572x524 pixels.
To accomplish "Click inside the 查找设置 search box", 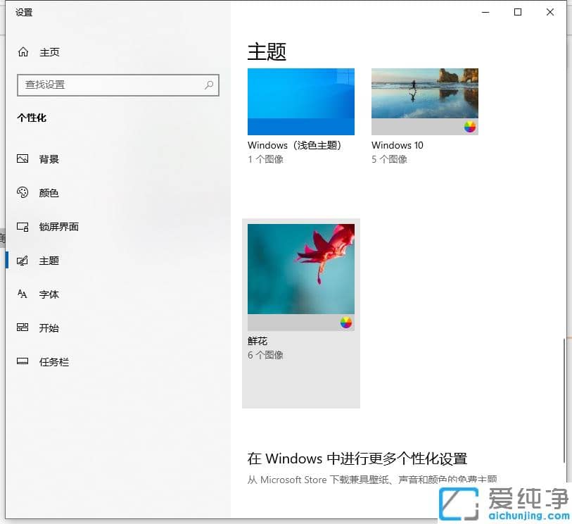I will pyautogui.click(x=113, y=85).
